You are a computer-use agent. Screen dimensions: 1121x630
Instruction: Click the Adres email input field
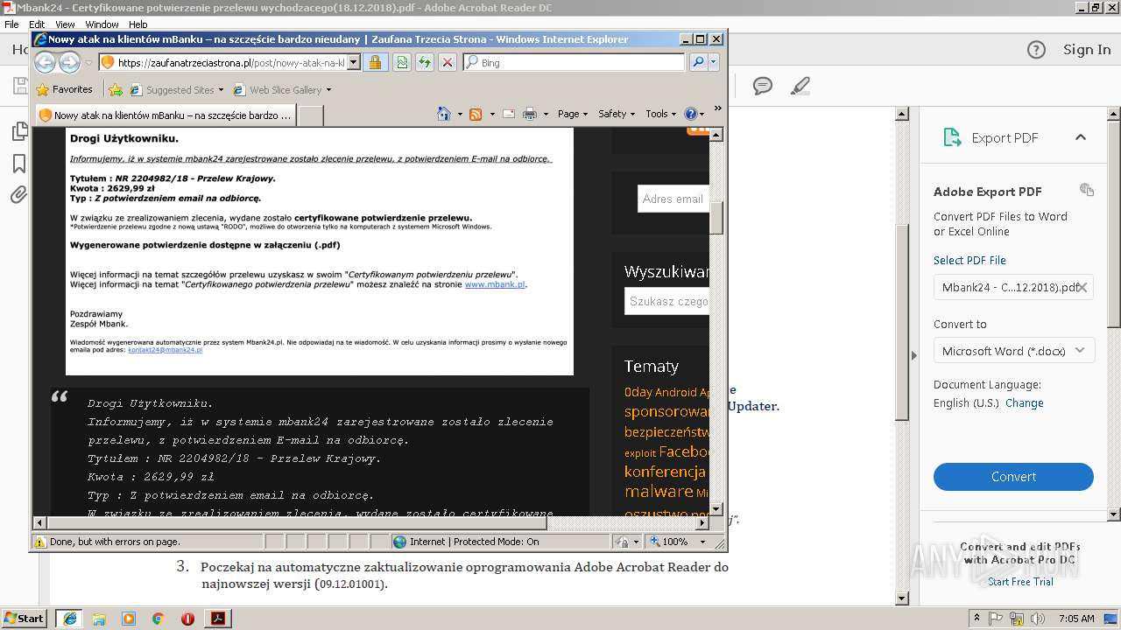(673, 199)
